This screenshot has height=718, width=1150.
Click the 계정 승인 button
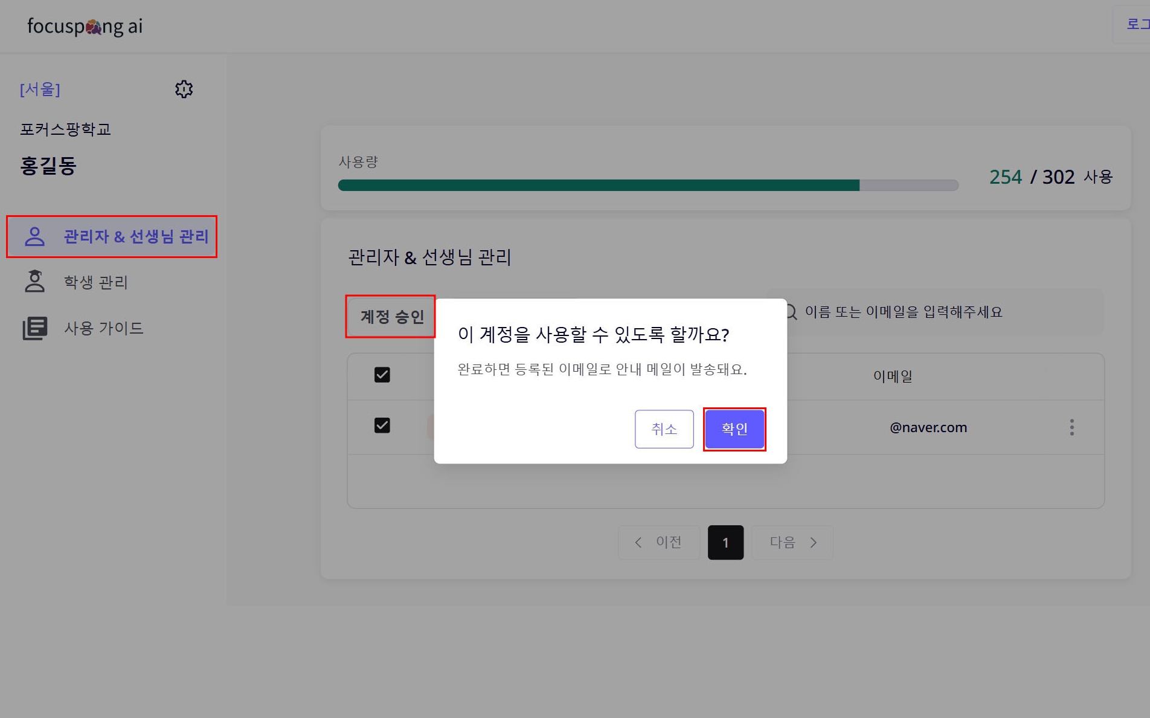391,316
